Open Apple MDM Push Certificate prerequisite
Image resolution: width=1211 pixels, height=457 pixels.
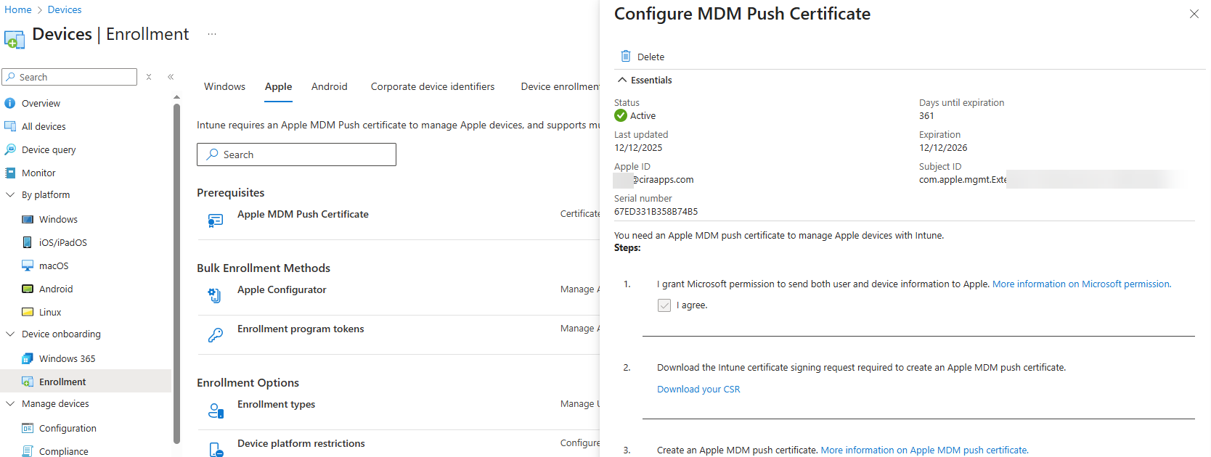tap(303, 214)
